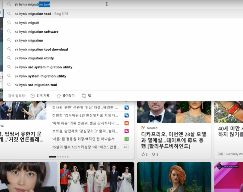Open headline '전현희 감사위원 6인 만장일치로'
The height and width of the screenshot is (192, 243).
tap(85, 115)
